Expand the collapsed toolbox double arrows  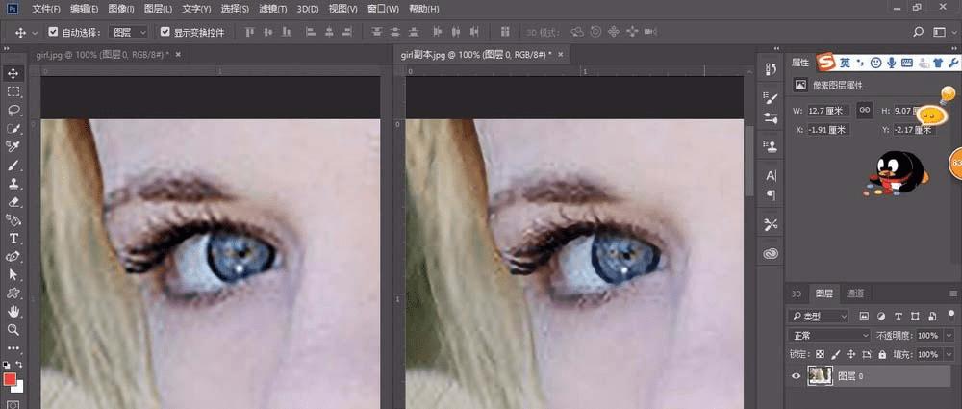6,48
